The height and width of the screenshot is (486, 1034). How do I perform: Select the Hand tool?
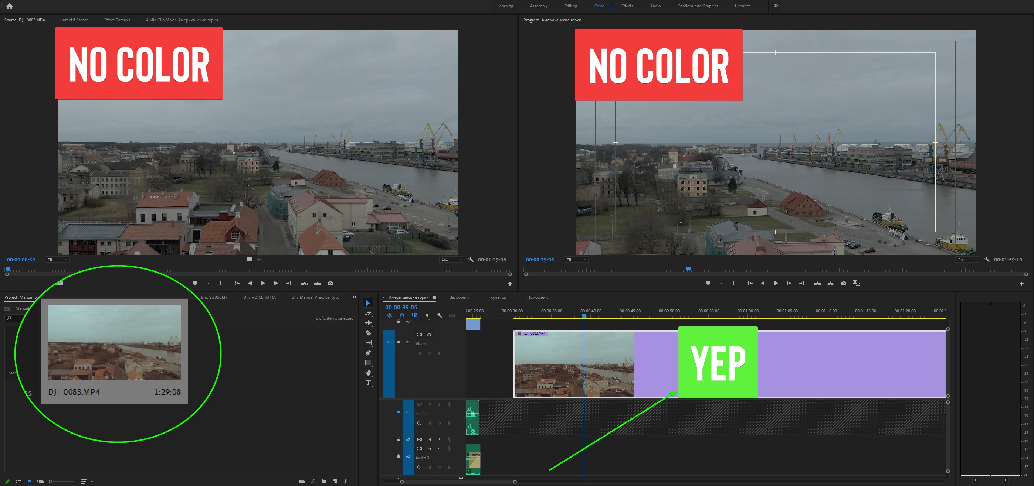pos(368,373)
